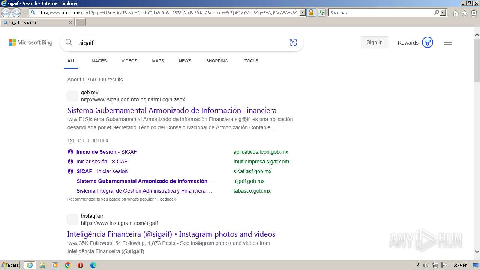Open the sigaif.gob.mx frmLogin URL
This screenshot has height=270, width=480.
[x=133, y=99]
